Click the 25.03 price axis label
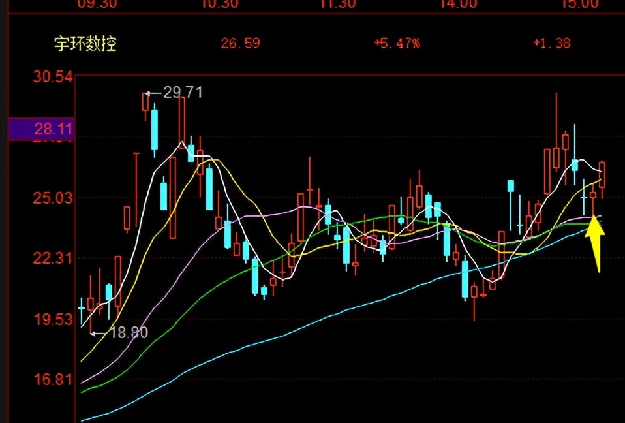Image resolution: width=625 pixels, height=423 pixels. click(53, 198)
